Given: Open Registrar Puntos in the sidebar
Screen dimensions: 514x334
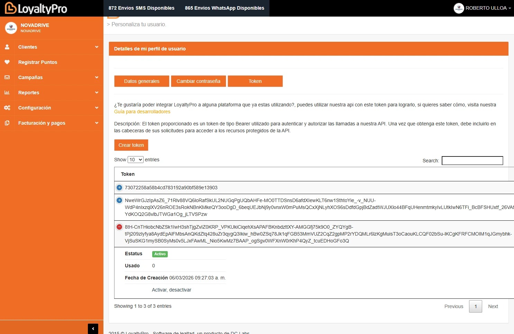Looking at the screenshot, I should click(x=52, y=62).
